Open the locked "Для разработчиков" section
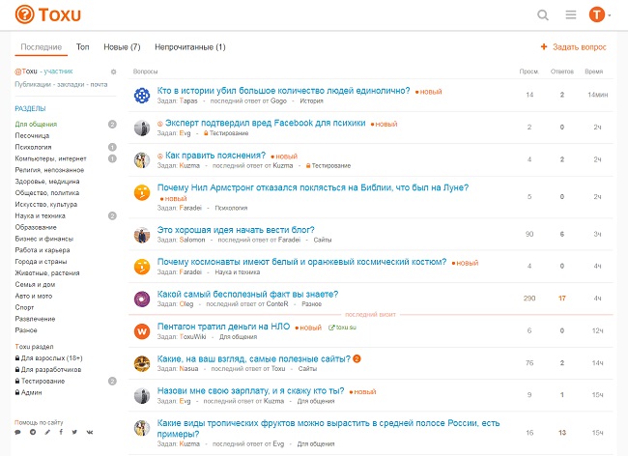The width and height of the screenshot is (628, 456). [x=51, y=369]
